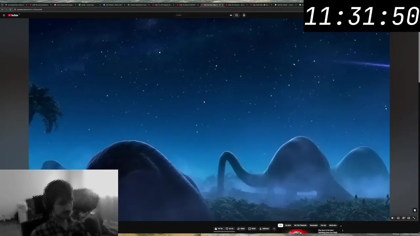Viewport: 420px width, 236px height.
Task: Select the Pro vás filter chip
Action: click(324, 226)
